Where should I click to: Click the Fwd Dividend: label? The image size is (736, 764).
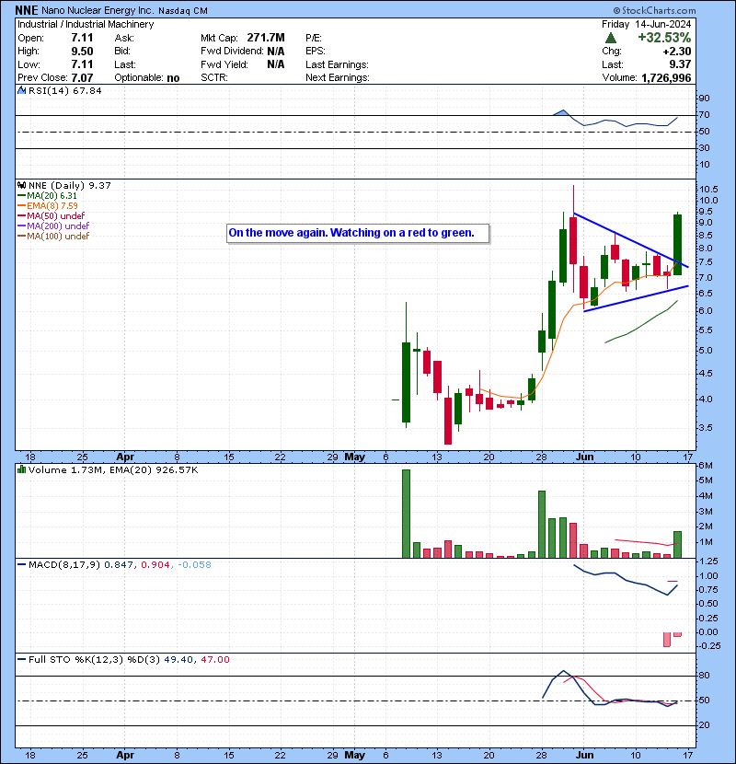(232, 52)
